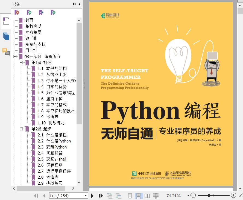This screenshot has height=200, width=243.
Task: Go to the previous page
Action: (x=44, y=196)
